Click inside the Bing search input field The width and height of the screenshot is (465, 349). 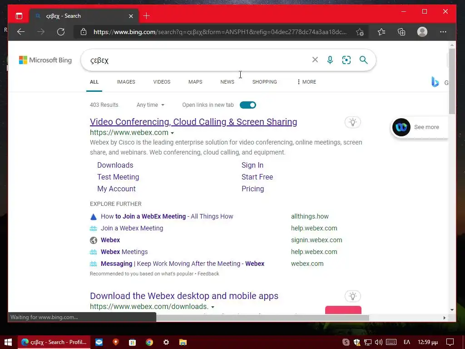[x=199, y=60]
